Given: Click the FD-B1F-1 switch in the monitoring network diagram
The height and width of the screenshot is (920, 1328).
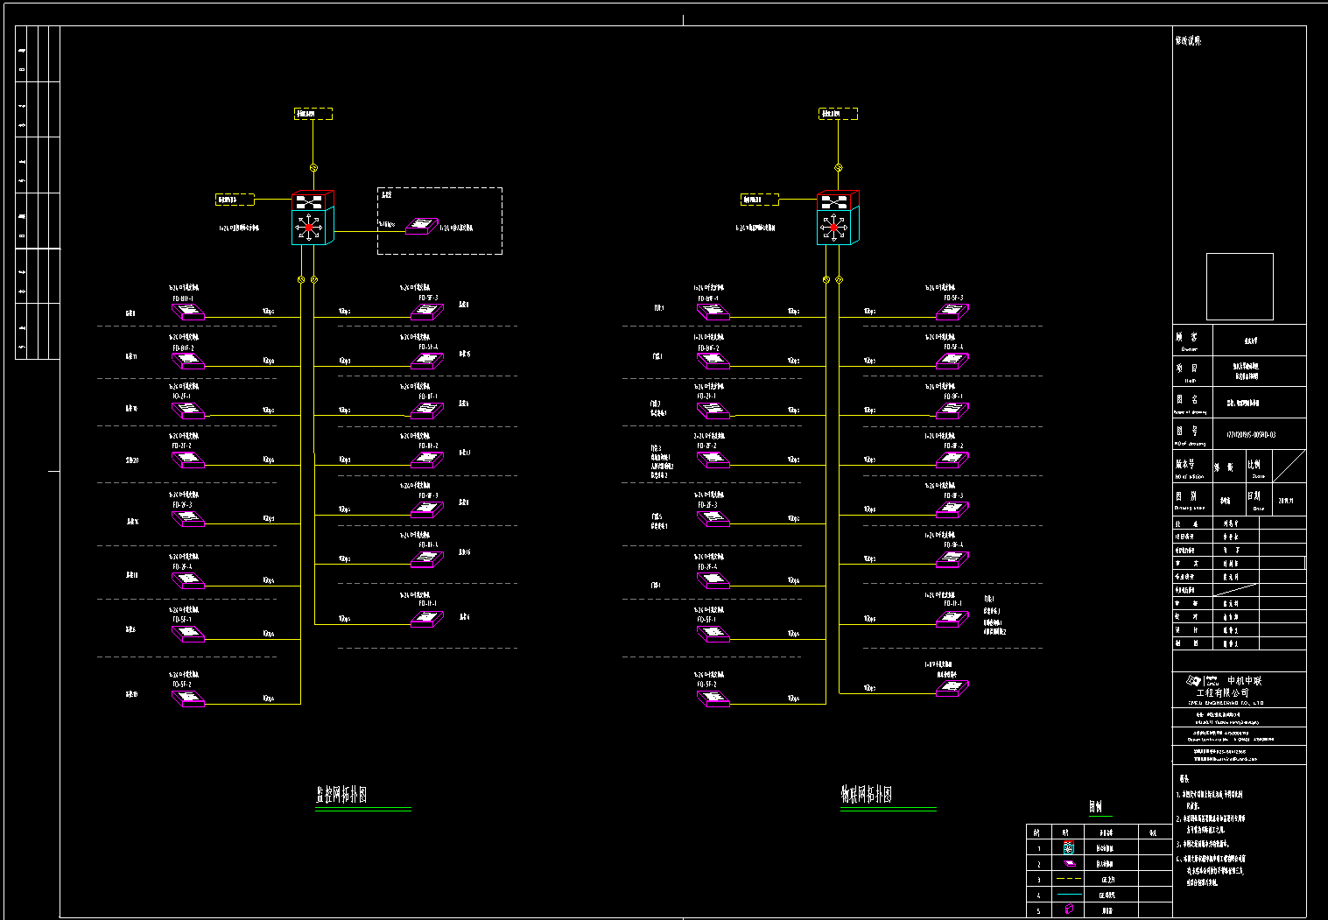Looking at the screenshot, I should pyautogui.click(x=188, y=311).
